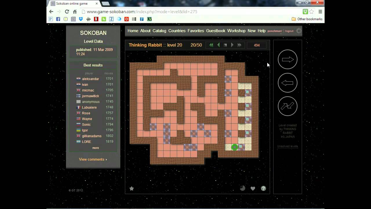This screenshot has height=209, width=371.
Task: Click the heart icon below the board
Action: (x=253, y=188)
